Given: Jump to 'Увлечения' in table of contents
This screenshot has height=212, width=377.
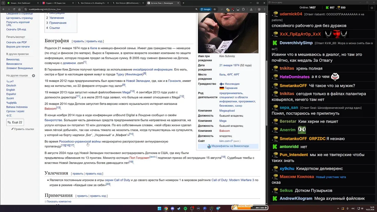Looking at the screenshot, I should (57, 18).
